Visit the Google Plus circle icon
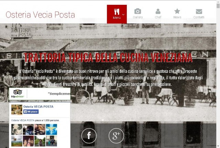 116,136
